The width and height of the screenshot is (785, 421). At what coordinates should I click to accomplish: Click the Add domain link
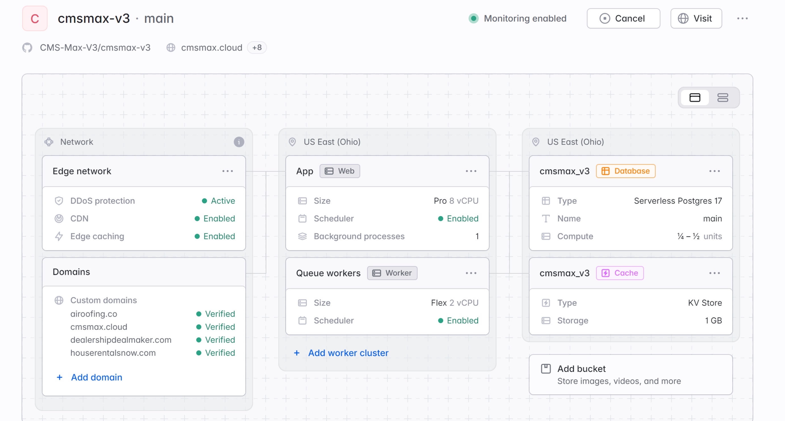click(96, 377)
